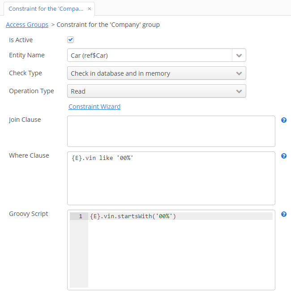Viewport: 291px width, 293px height.
Task: Click the Where Clause label
Action: coord(29,155)
